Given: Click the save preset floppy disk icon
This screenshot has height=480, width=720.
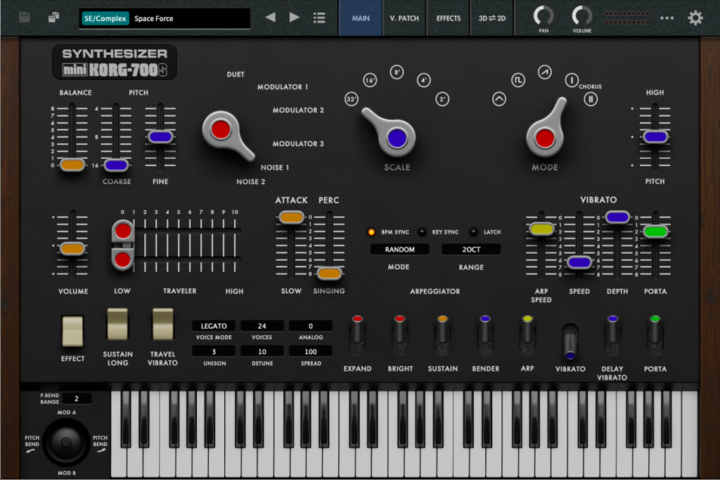Looking at the screenshot, I should coord(25,18).
